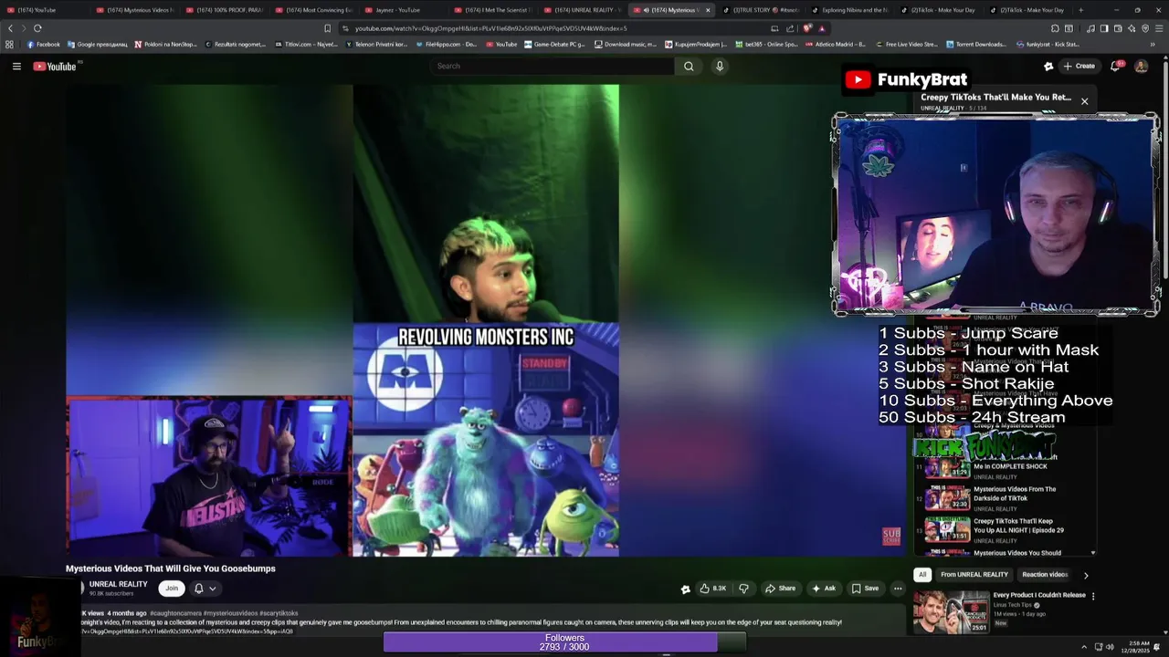
Task: Select the Reaction videos chip
Action: pos(1045,575)
